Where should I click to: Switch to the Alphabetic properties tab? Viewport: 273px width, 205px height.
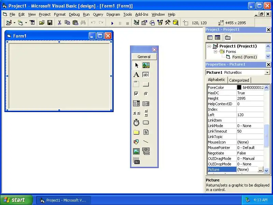pos(216,80)
